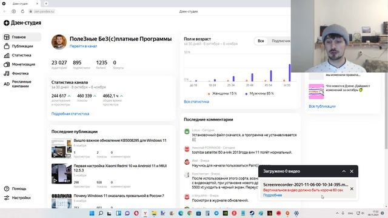Select the Дзен-студия browser tab
The image size is (388, 218).
point(20,4)
